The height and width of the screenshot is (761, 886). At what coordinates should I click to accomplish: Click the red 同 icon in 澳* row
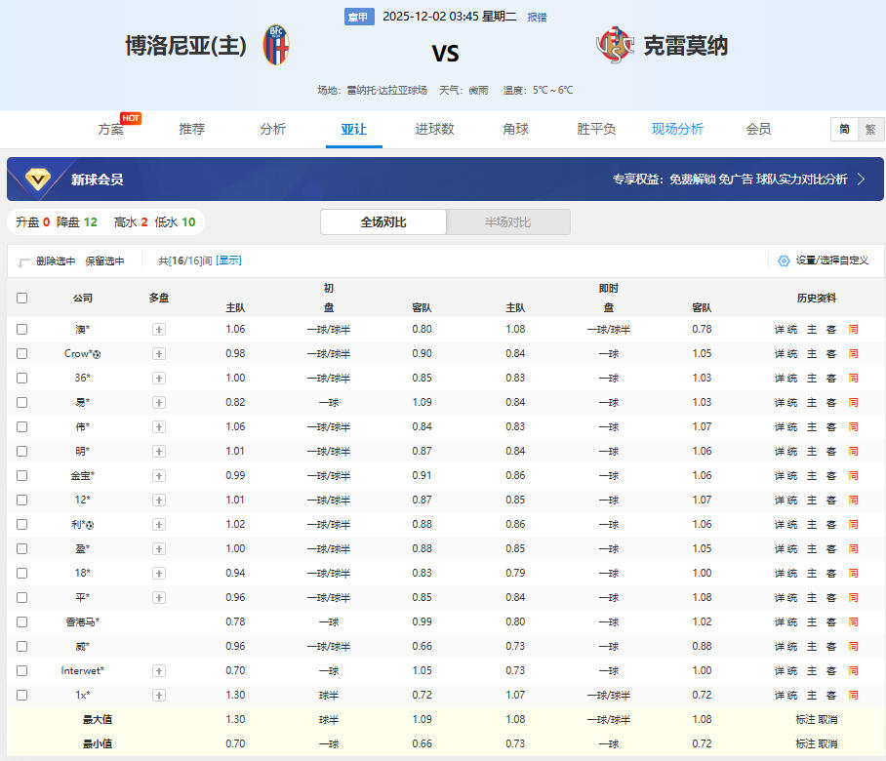853,330
